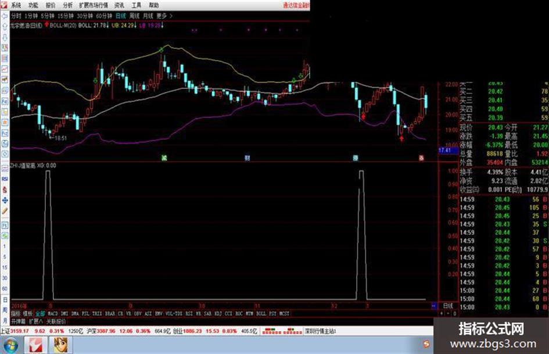Click the 日线 button below price axis
Image resolution: width=549 pixels, height=354 pixels.
pos(448,306)
